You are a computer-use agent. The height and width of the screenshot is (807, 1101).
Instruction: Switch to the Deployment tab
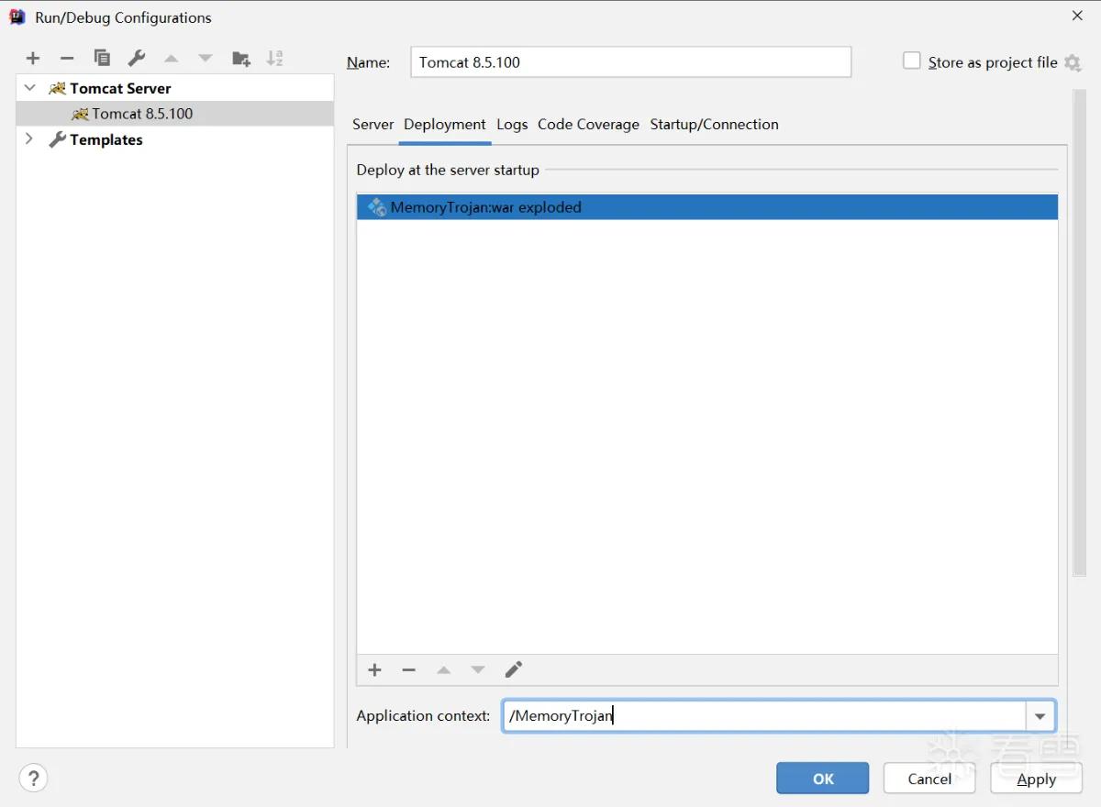445,125
